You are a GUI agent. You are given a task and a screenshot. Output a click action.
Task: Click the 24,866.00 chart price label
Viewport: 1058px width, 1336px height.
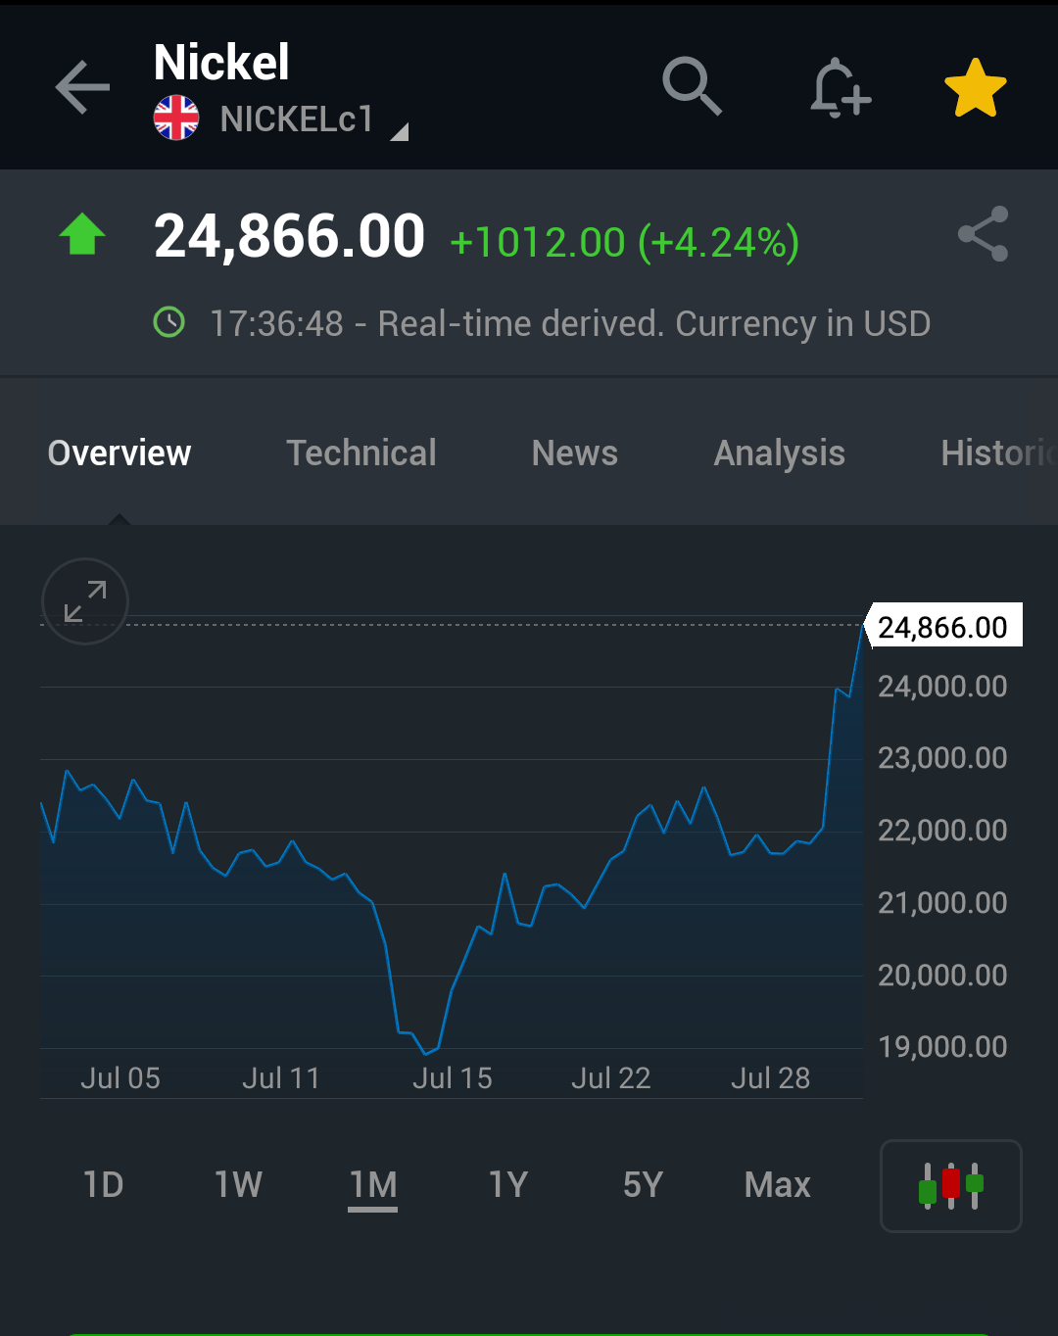point(942,626)
